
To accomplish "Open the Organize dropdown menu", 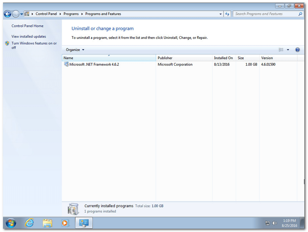I will pyautogui.click(x=74, y=49).
